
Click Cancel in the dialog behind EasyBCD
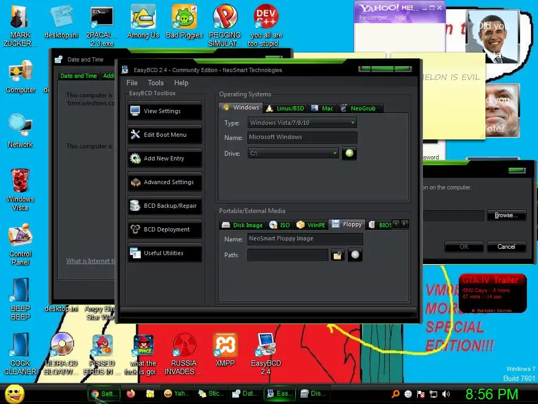[506, 247]
